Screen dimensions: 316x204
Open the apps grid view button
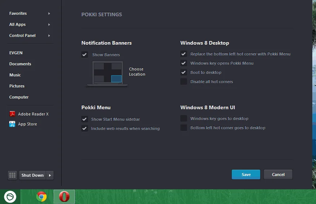click(12, 175)
